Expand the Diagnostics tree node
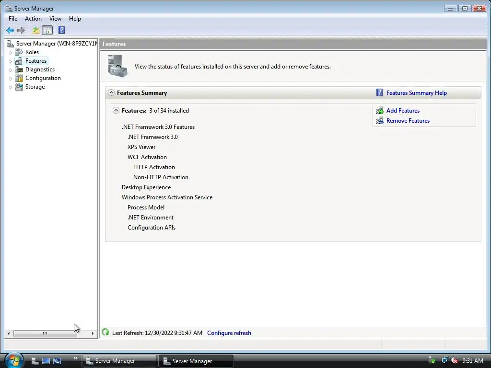Screen dimensions: 491x368 (x=11, y=70)
